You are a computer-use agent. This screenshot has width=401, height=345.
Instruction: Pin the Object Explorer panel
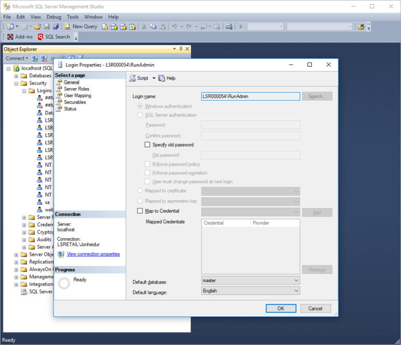click(x=181, y=49)
